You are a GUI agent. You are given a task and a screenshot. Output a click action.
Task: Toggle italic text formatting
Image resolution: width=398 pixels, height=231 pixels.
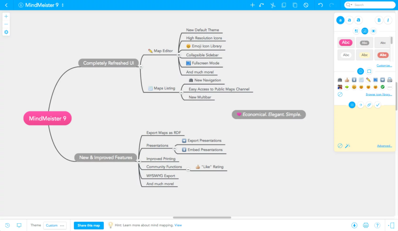click(x=388, y=20)
